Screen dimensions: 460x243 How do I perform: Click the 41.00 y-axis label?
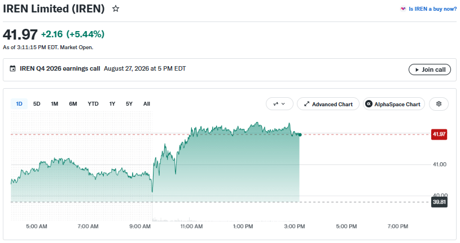[x=440, y=164]
